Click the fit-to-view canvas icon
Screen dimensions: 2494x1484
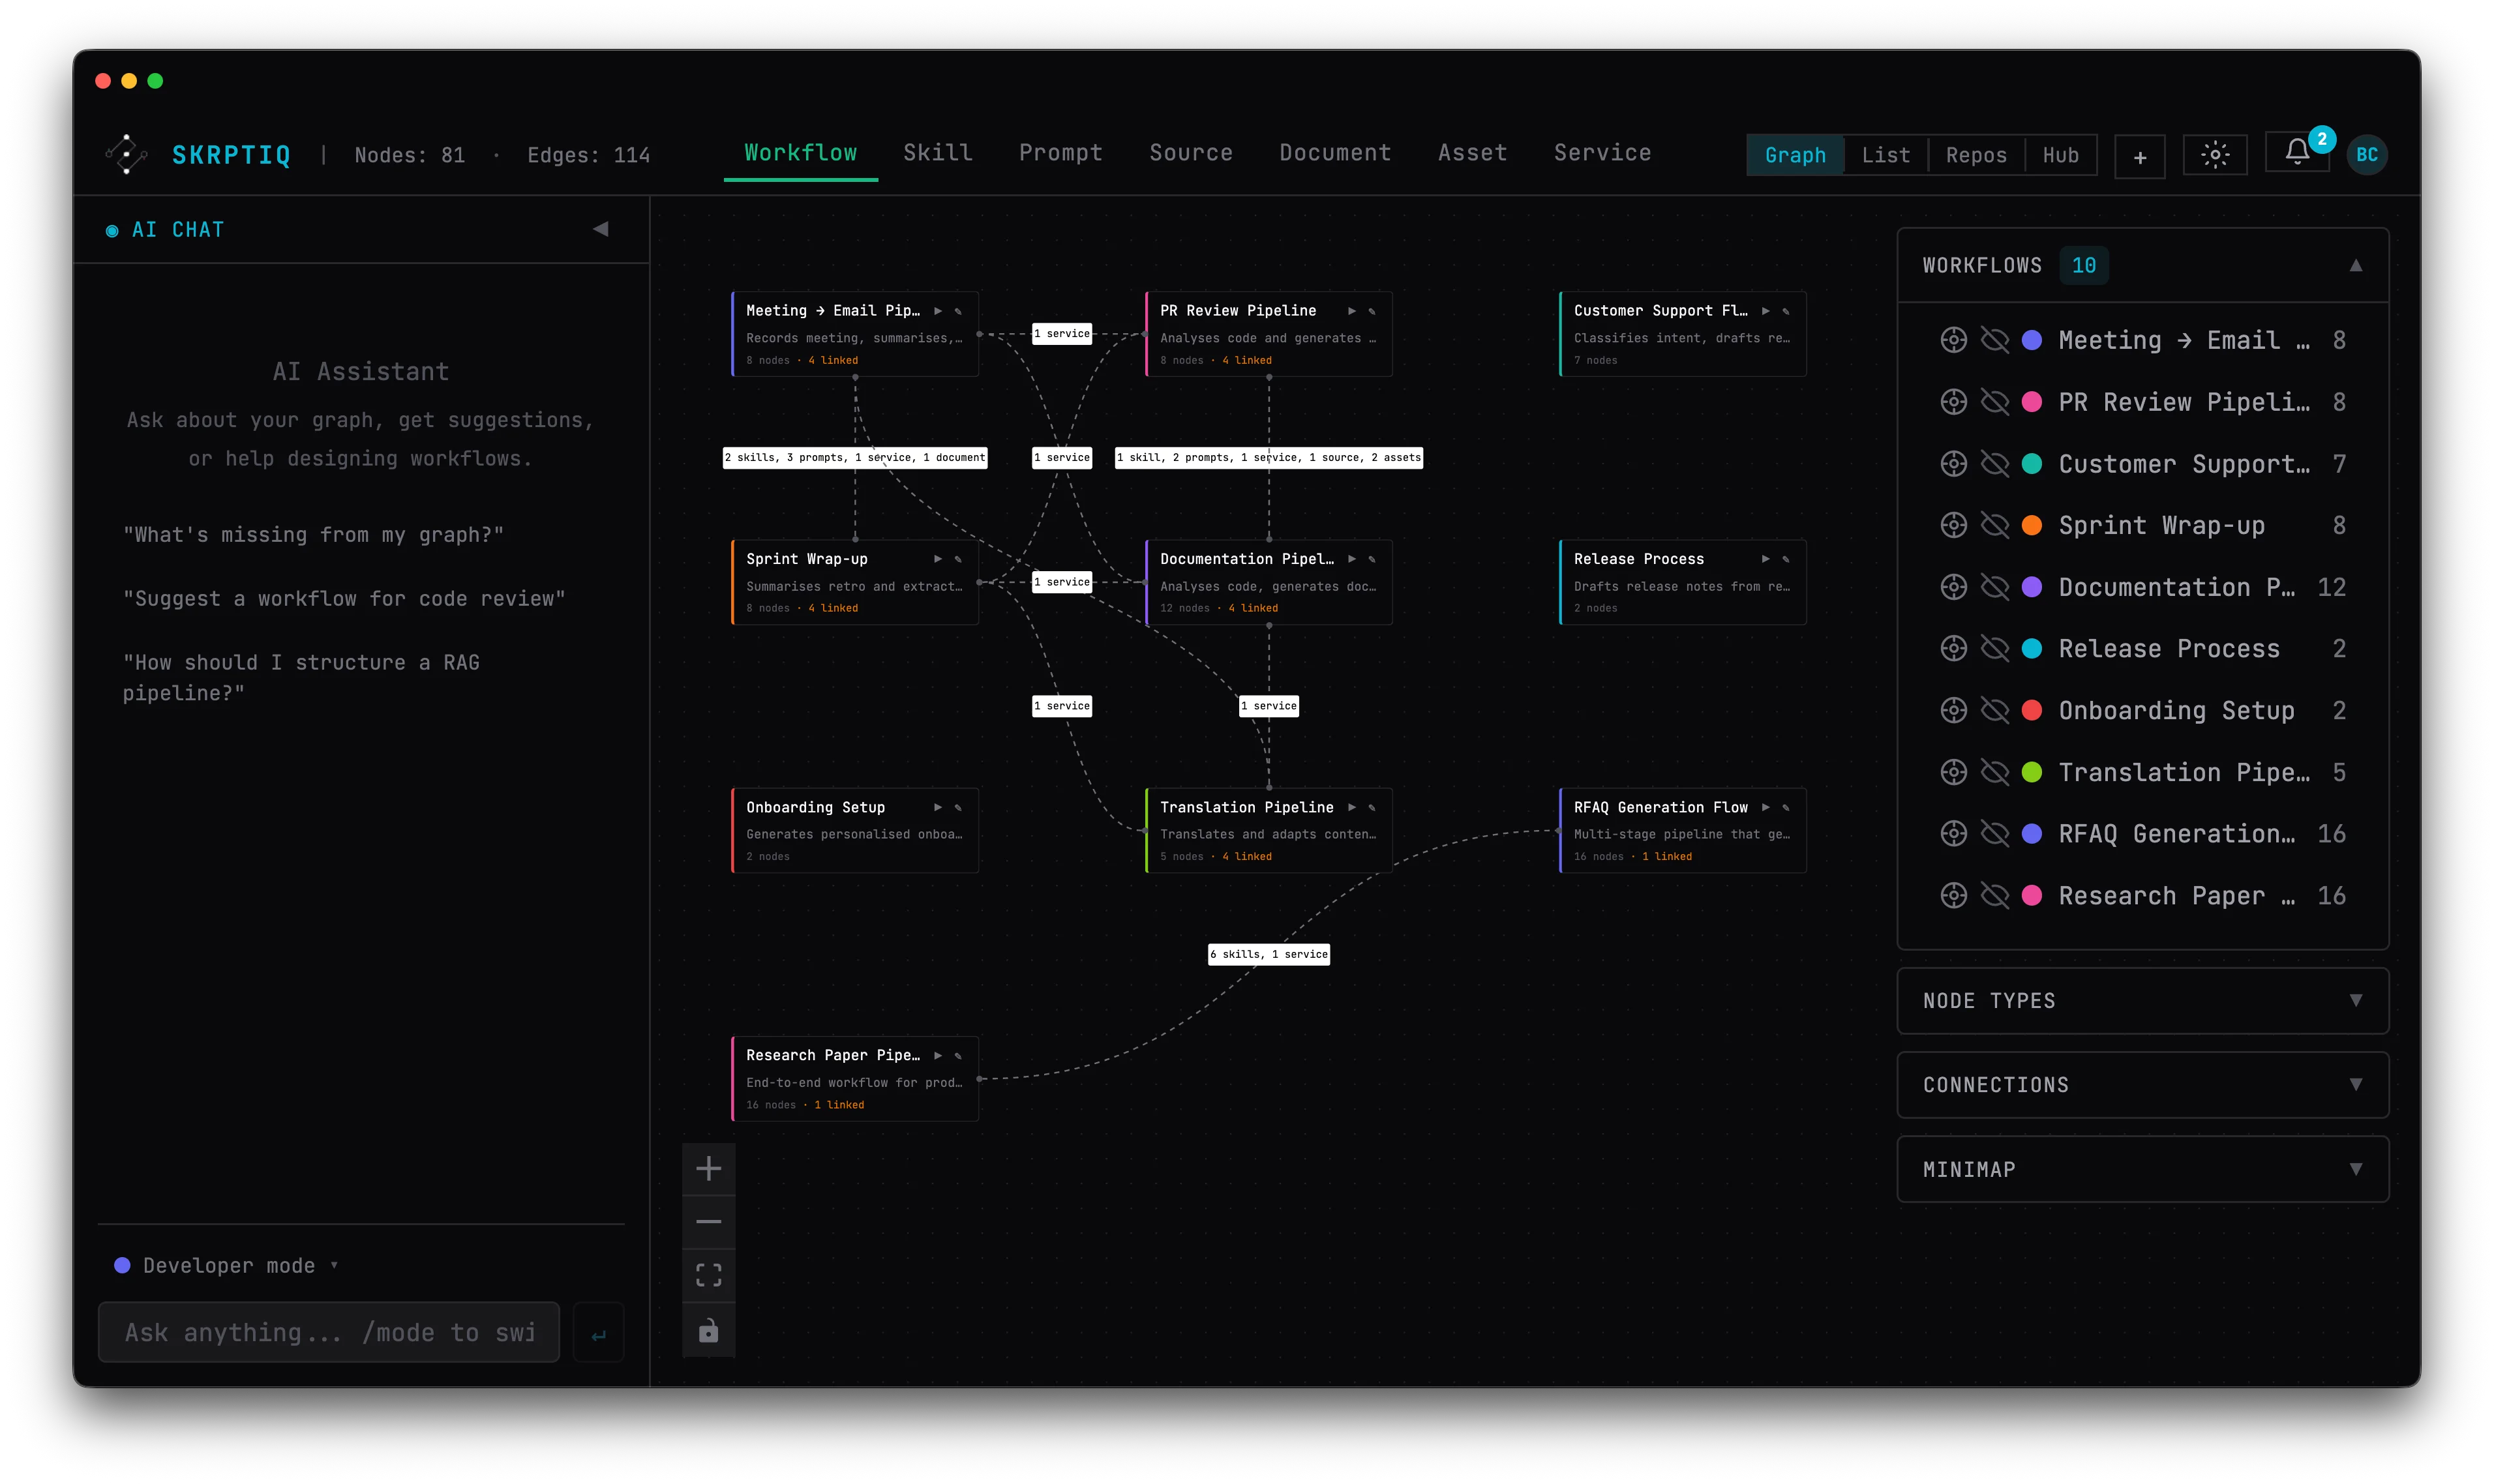coord(708,1274)
